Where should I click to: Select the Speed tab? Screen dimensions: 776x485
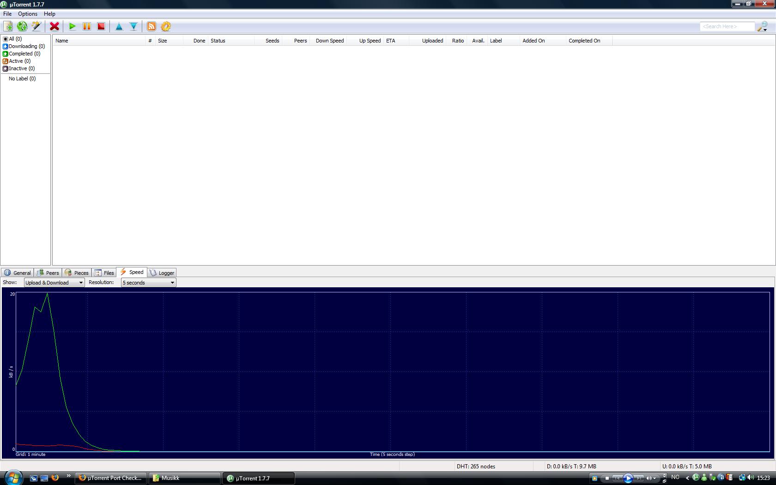(132, 272)
